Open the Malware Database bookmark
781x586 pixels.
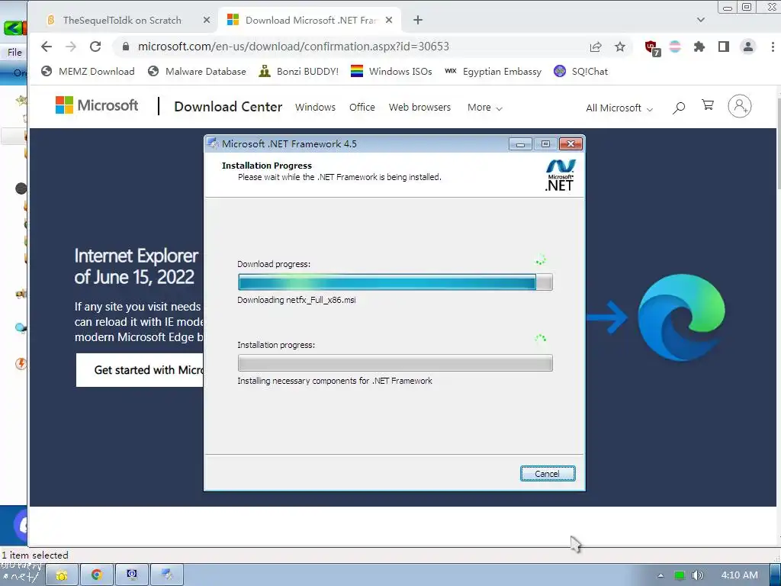point(198,71)
